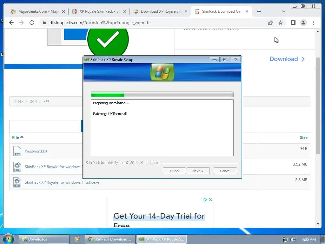Click the file search input field
325x244 pixels.
pyautogui.click(x=44, y=126)
